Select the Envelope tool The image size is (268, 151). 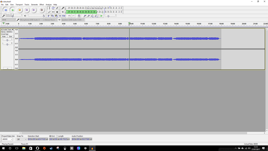click(x=53, y=8)
